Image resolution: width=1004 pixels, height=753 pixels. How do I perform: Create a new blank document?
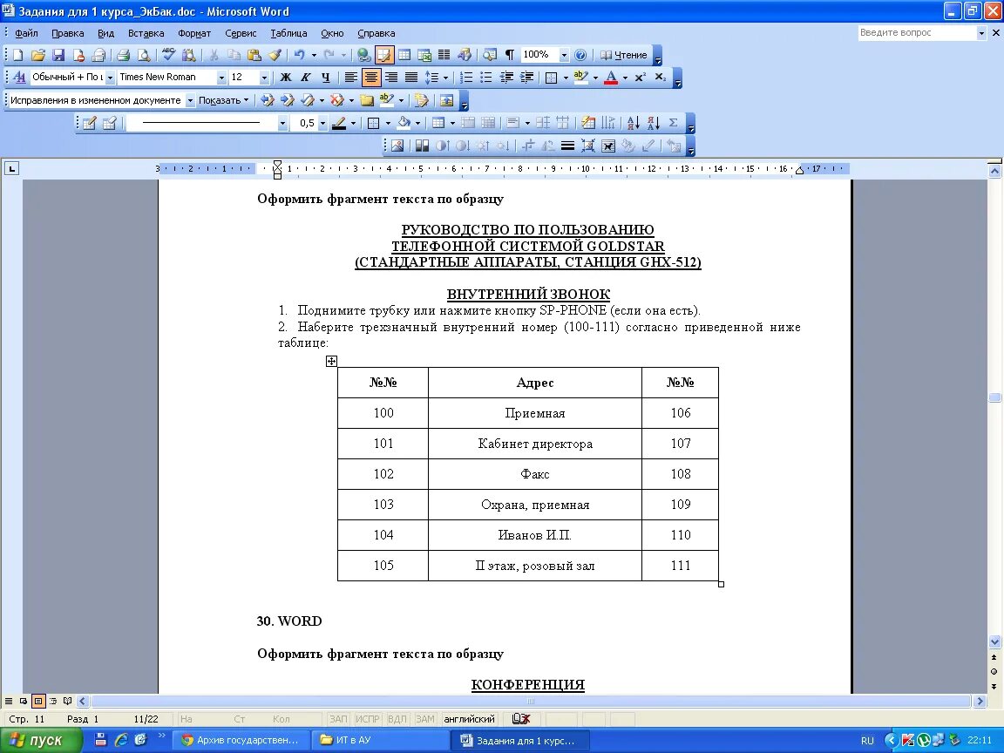click(18, 55)
